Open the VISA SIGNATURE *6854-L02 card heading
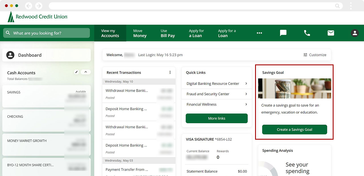The height and width of the screenshot is (176, 364). pyautogui.click(x=209, y=139)
